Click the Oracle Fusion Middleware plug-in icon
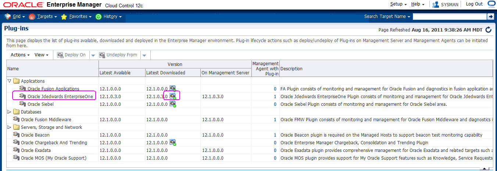The height and width of the screenshot is (171, 497). point(16,119)
